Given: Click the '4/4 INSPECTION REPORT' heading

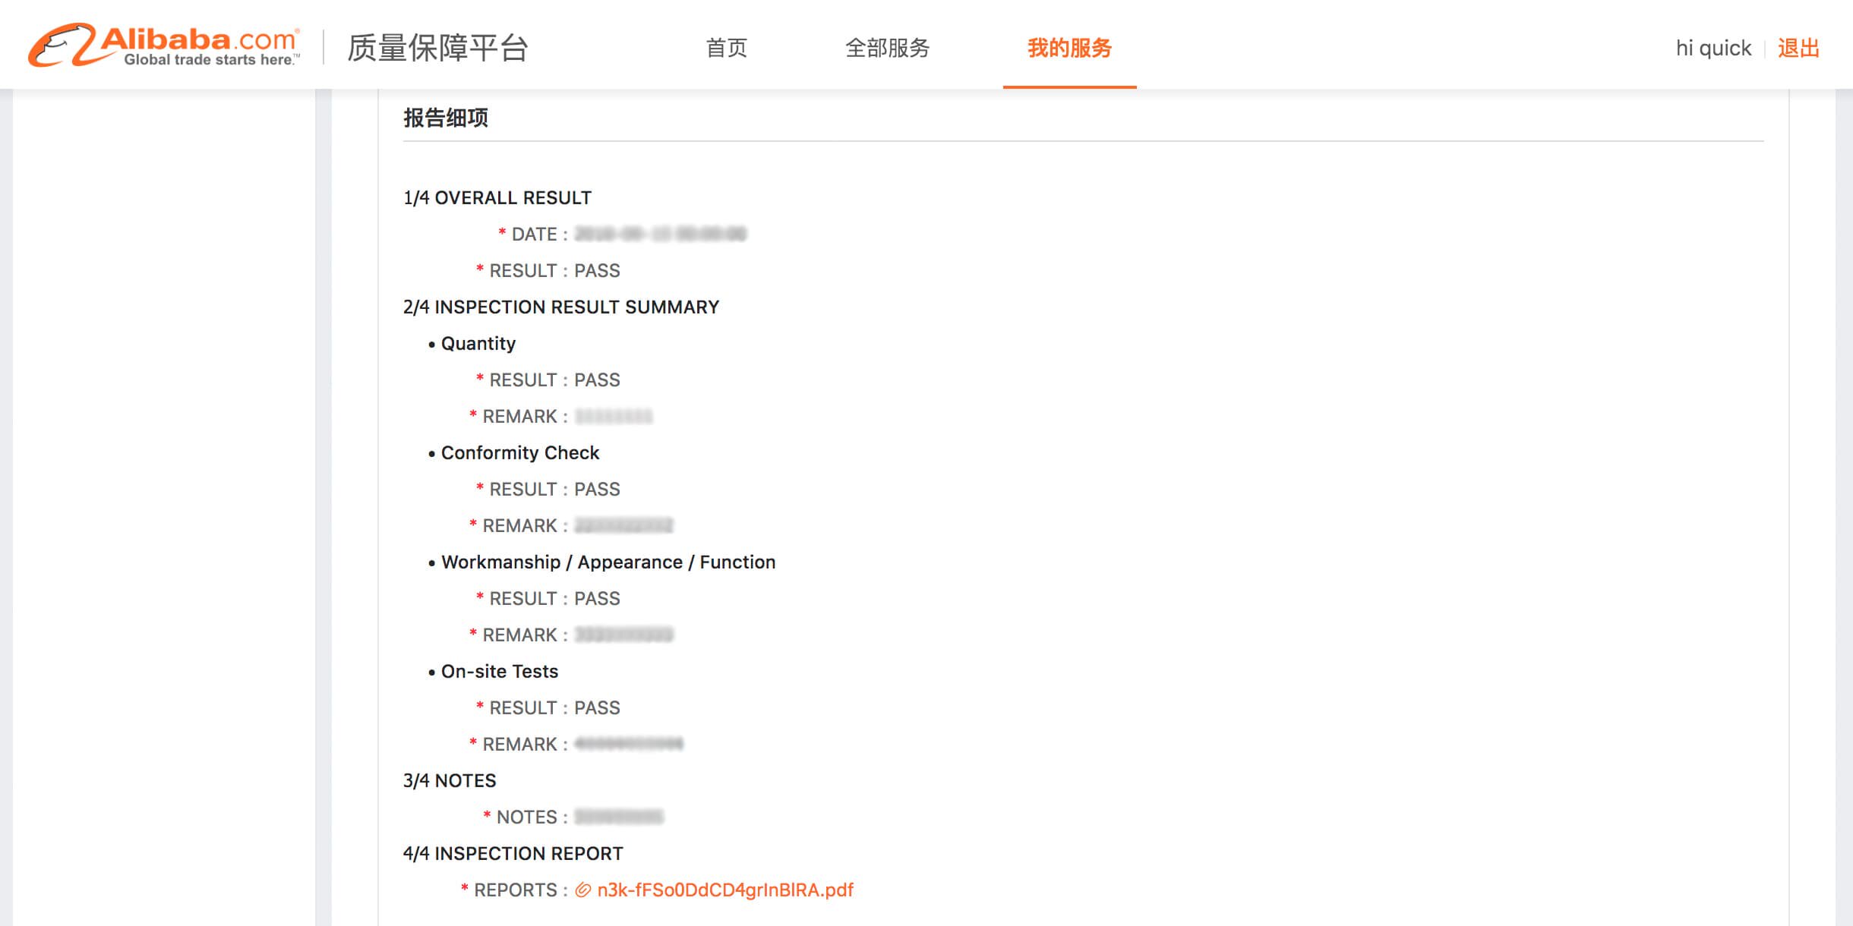Looking at the screenshot, I should pyautogui.click(x=513, y=854).
